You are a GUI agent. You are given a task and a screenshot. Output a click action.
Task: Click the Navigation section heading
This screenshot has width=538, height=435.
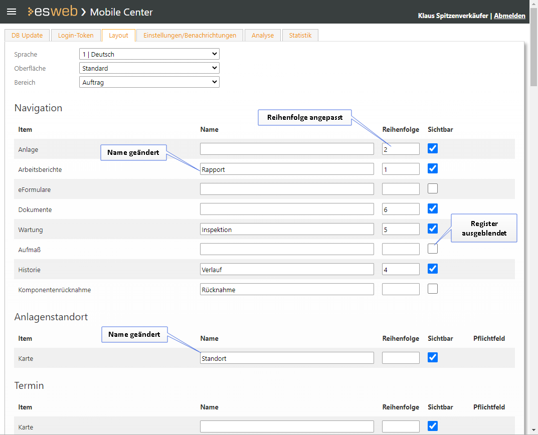pyautogui.click(x=38, y=108)
